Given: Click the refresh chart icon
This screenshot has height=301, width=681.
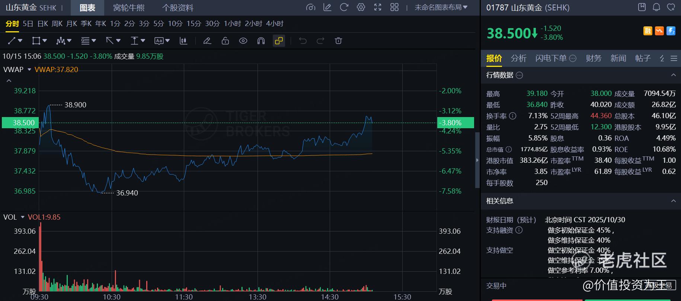Looking at the screenshot, I should pyautogui.click(x=344, y=7).
